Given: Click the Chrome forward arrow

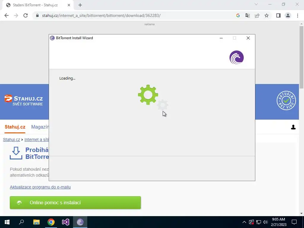Looking at the screenshot, I should [16, 15].
